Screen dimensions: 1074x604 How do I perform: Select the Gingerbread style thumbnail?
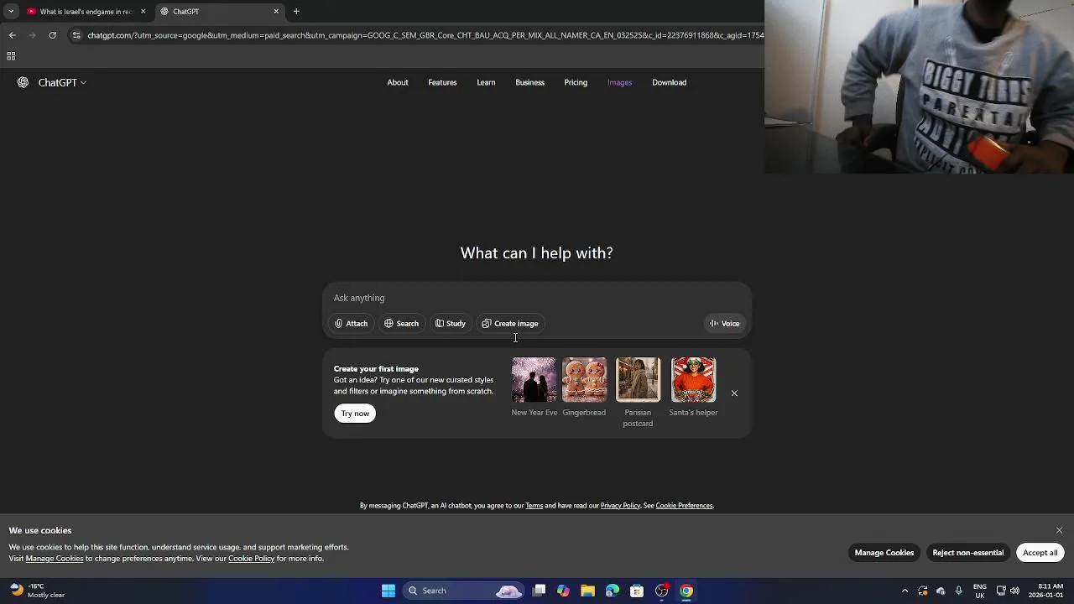click(x=584, y=380)
